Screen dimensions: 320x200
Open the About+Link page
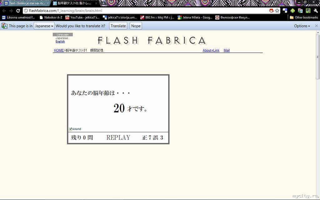click(x=211, y=50)
